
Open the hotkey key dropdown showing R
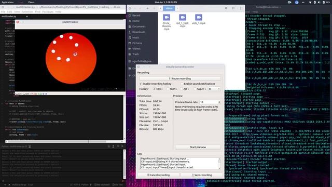tap(214, 89)
